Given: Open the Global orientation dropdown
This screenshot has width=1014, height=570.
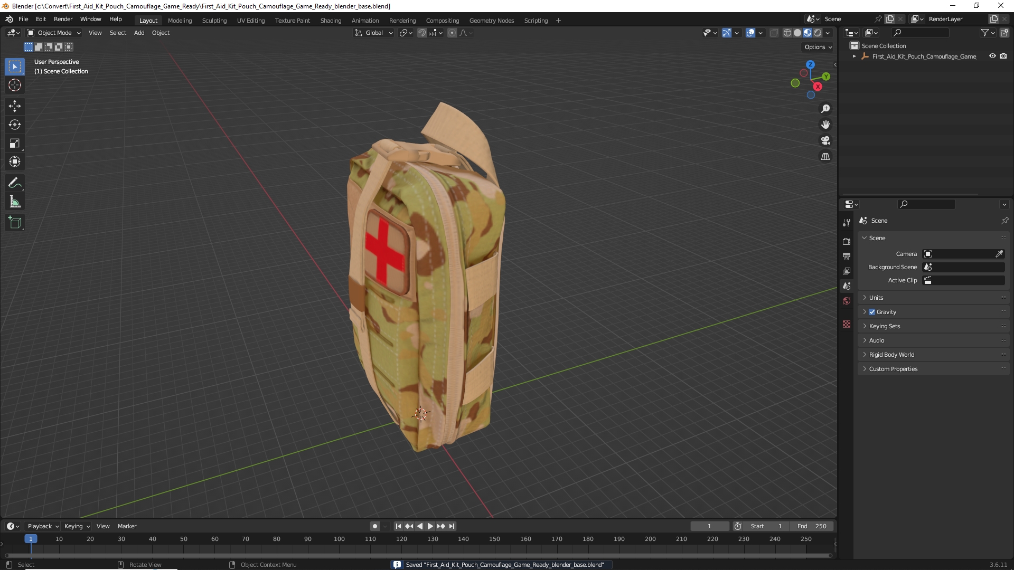Looking at the screenshot, I should pyautogui.click(x=373, y=33).
